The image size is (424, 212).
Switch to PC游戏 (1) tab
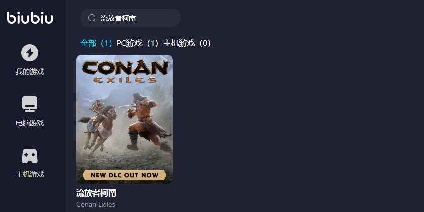(x=137, y=43)
